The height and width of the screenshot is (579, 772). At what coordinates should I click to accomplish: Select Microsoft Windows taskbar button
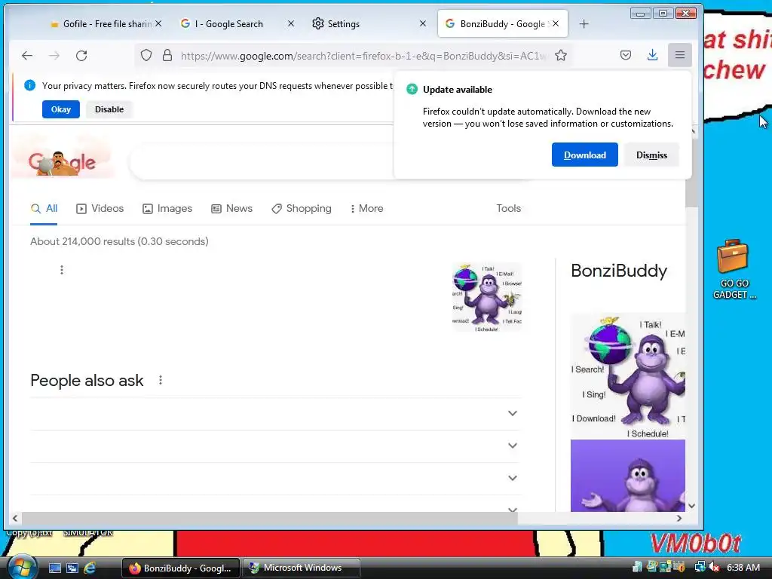point(302,568)
